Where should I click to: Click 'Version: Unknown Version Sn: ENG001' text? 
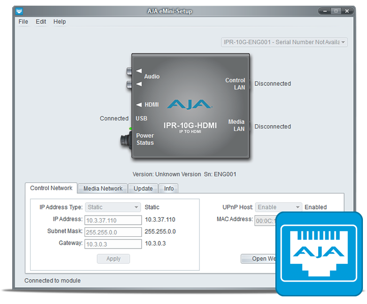[x=184, y=174]
